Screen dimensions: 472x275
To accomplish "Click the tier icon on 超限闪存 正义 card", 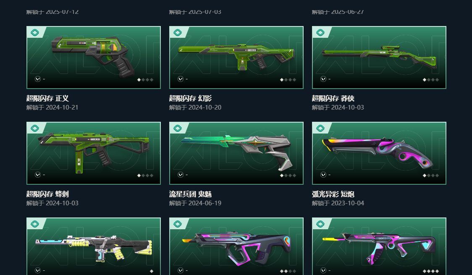I will [x=34, y=32].
